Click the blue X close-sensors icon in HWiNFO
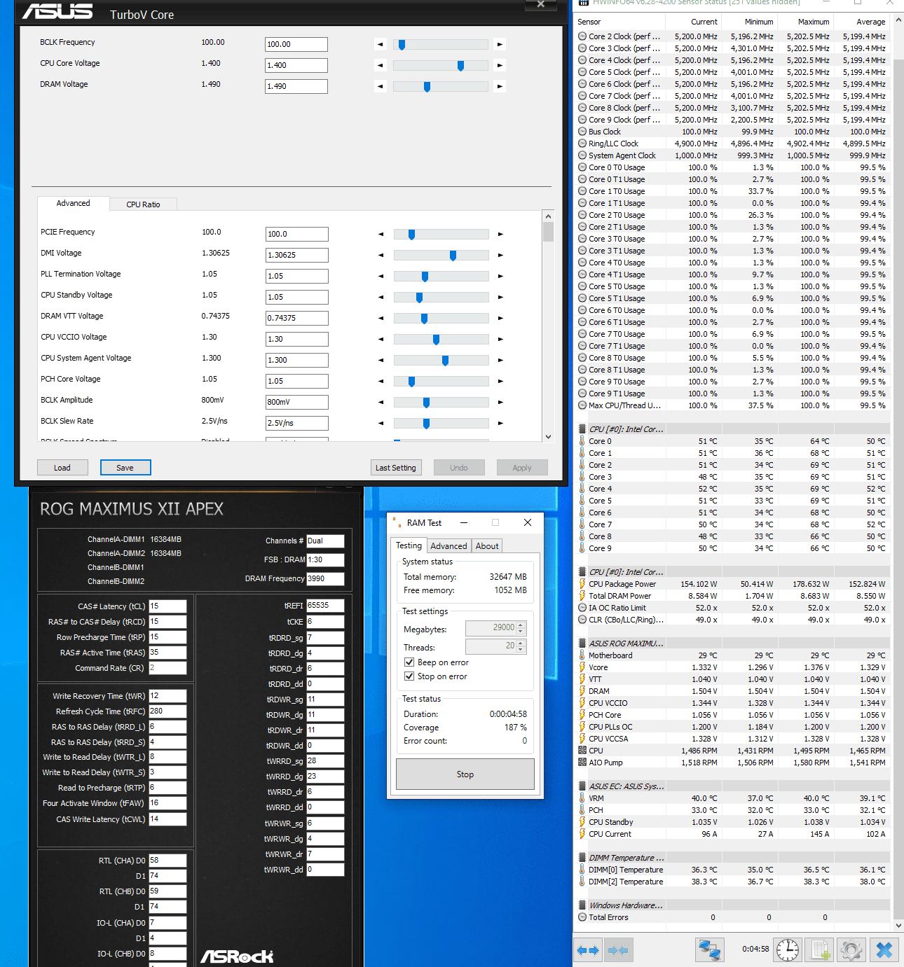This screenshot has width=904, height=967. coord(884,950)
